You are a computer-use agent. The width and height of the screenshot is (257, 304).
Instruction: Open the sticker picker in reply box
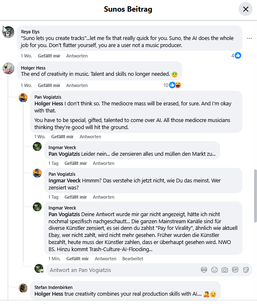click(x=245, y=269)
